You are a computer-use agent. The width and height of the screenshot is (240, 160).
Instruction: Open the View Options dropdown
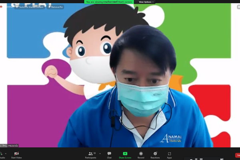point(146,2)
